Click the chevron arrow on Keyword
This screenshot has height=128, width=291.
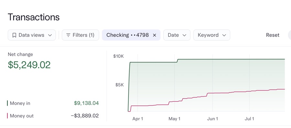[x=224, y=35]
